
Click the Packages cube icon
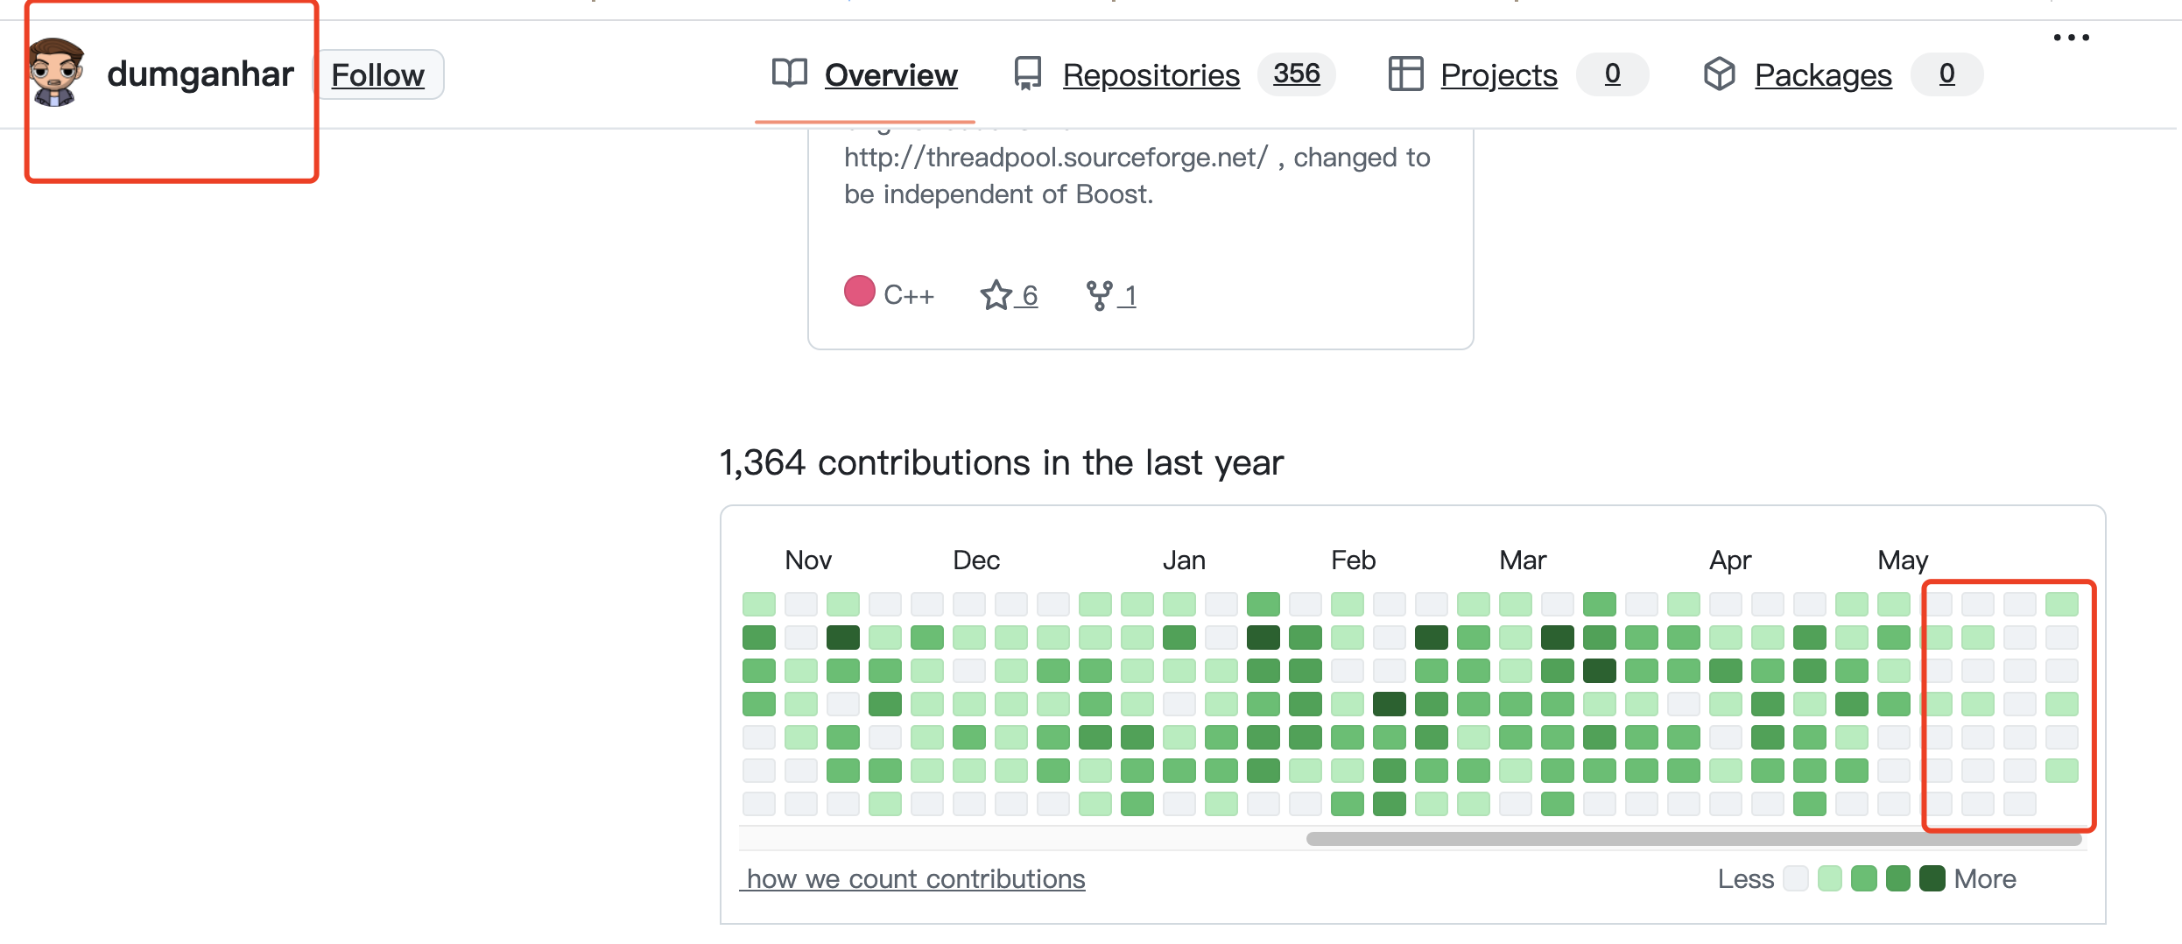click(1719, 74)
